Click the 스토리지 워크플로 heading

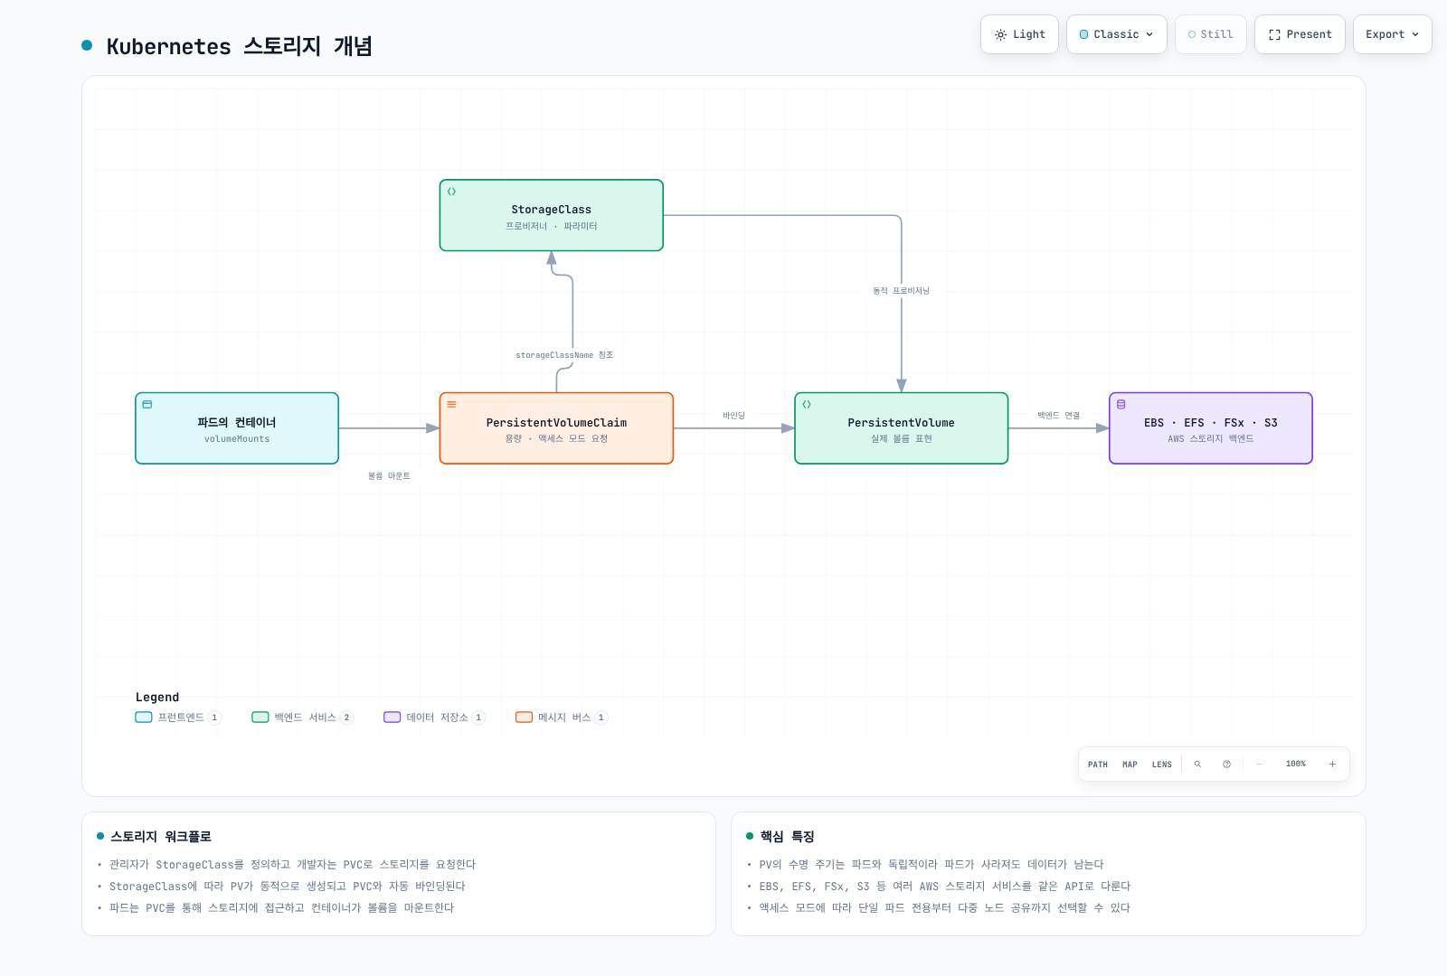pos(161,837)
